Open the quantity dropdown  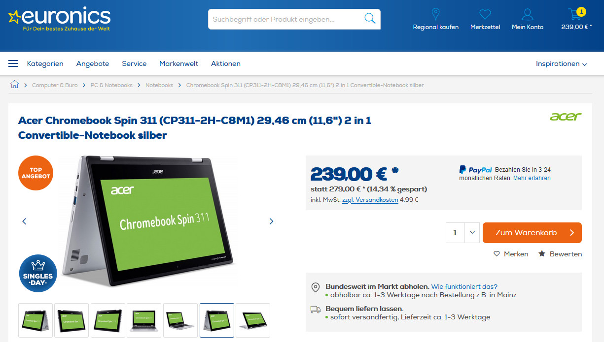point(472,233)
